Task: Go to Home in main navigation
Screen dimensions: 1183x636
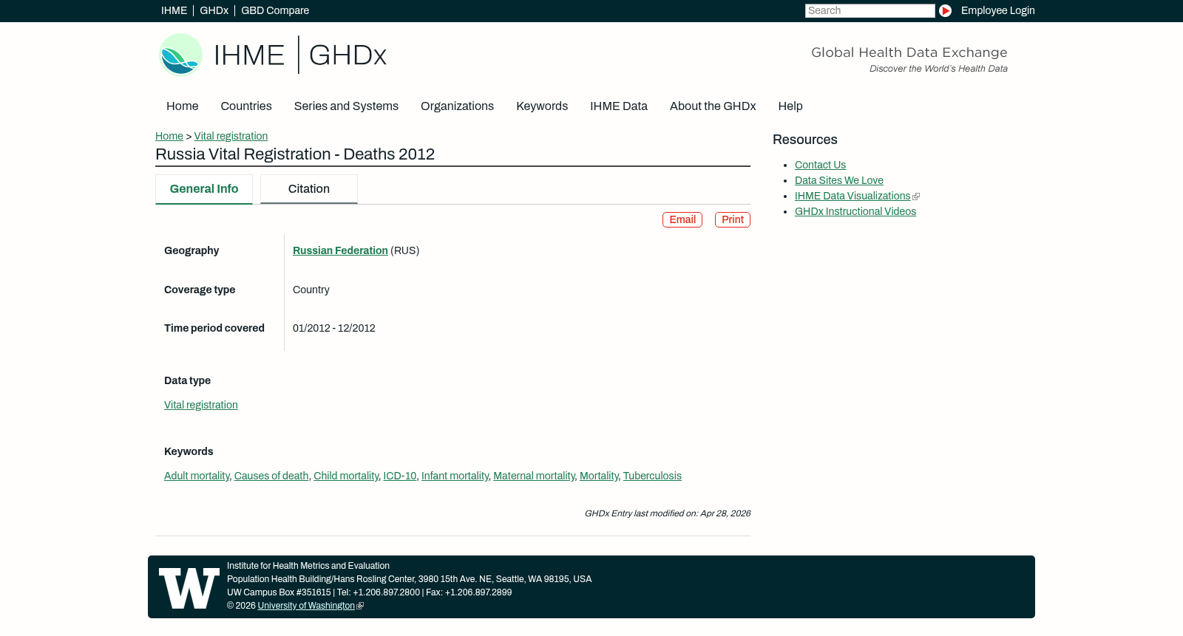Action: click(183, 106)
